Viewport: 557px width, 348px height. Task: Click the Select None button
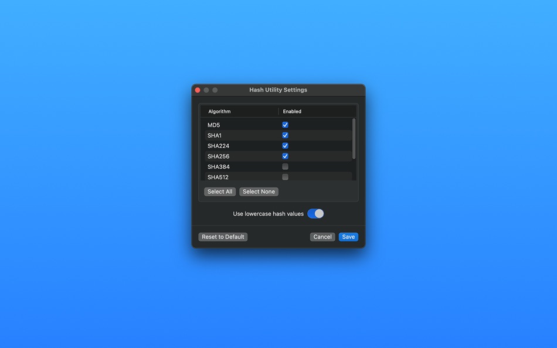259,192
